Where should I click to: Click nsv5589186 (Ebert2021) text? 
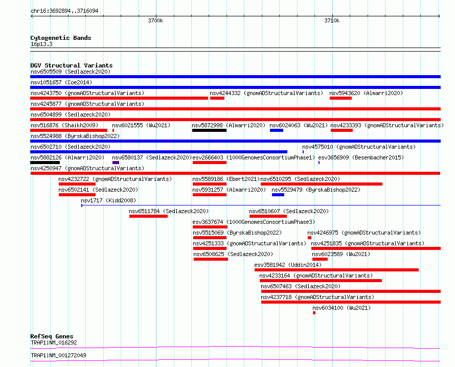226,179
